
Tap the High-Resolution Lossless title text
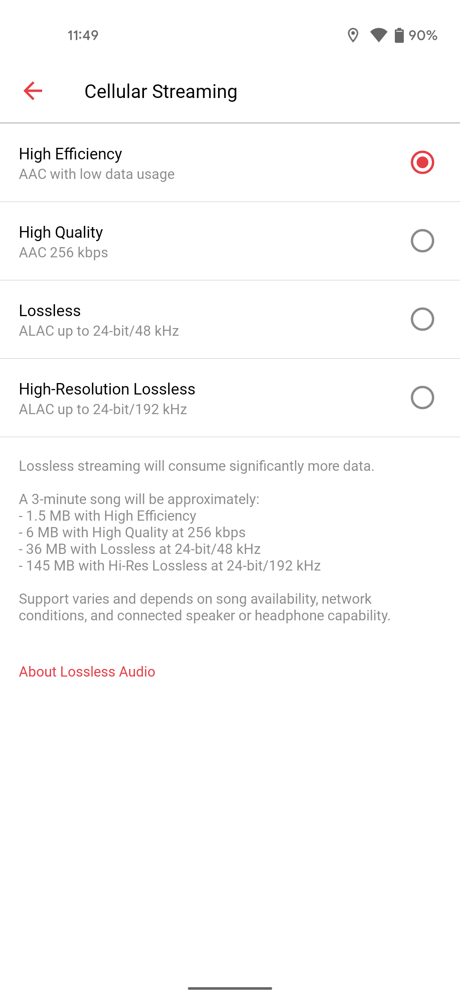(107, 389)
